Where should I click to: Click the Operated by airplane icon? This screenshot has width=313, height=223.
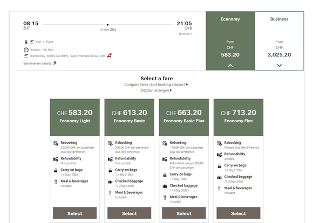pyautogui.click(x=26, y=56)
